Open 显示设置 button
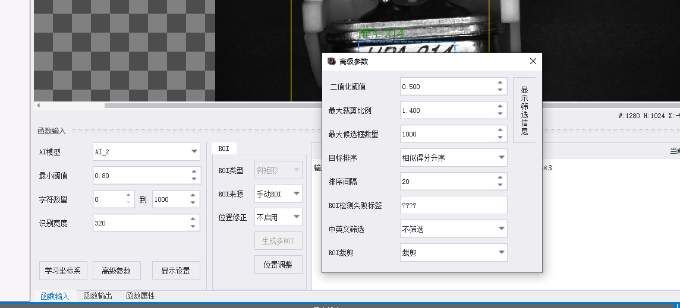The height and width of the screenshot is (308, 680). point(176,270)
